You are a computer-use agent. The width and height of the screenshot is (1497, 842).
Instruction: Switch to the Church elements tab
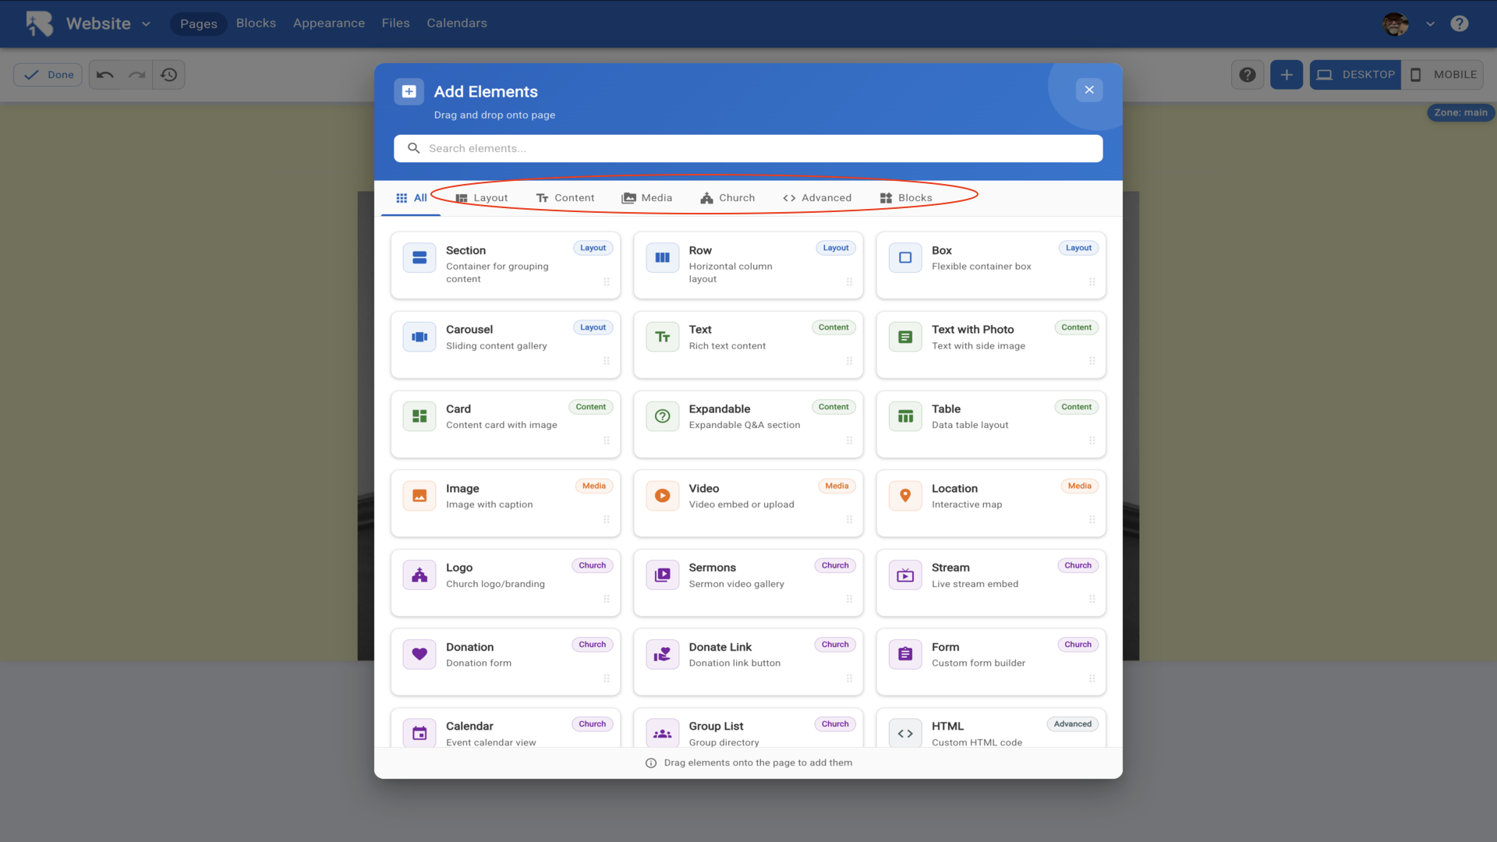point(727,198)
